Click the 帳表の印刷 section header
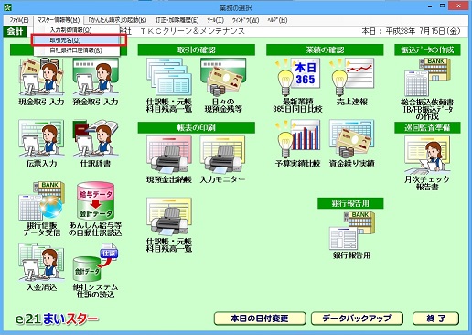The width and height of the screenshot is (472, 335). [x=197, y=127]
